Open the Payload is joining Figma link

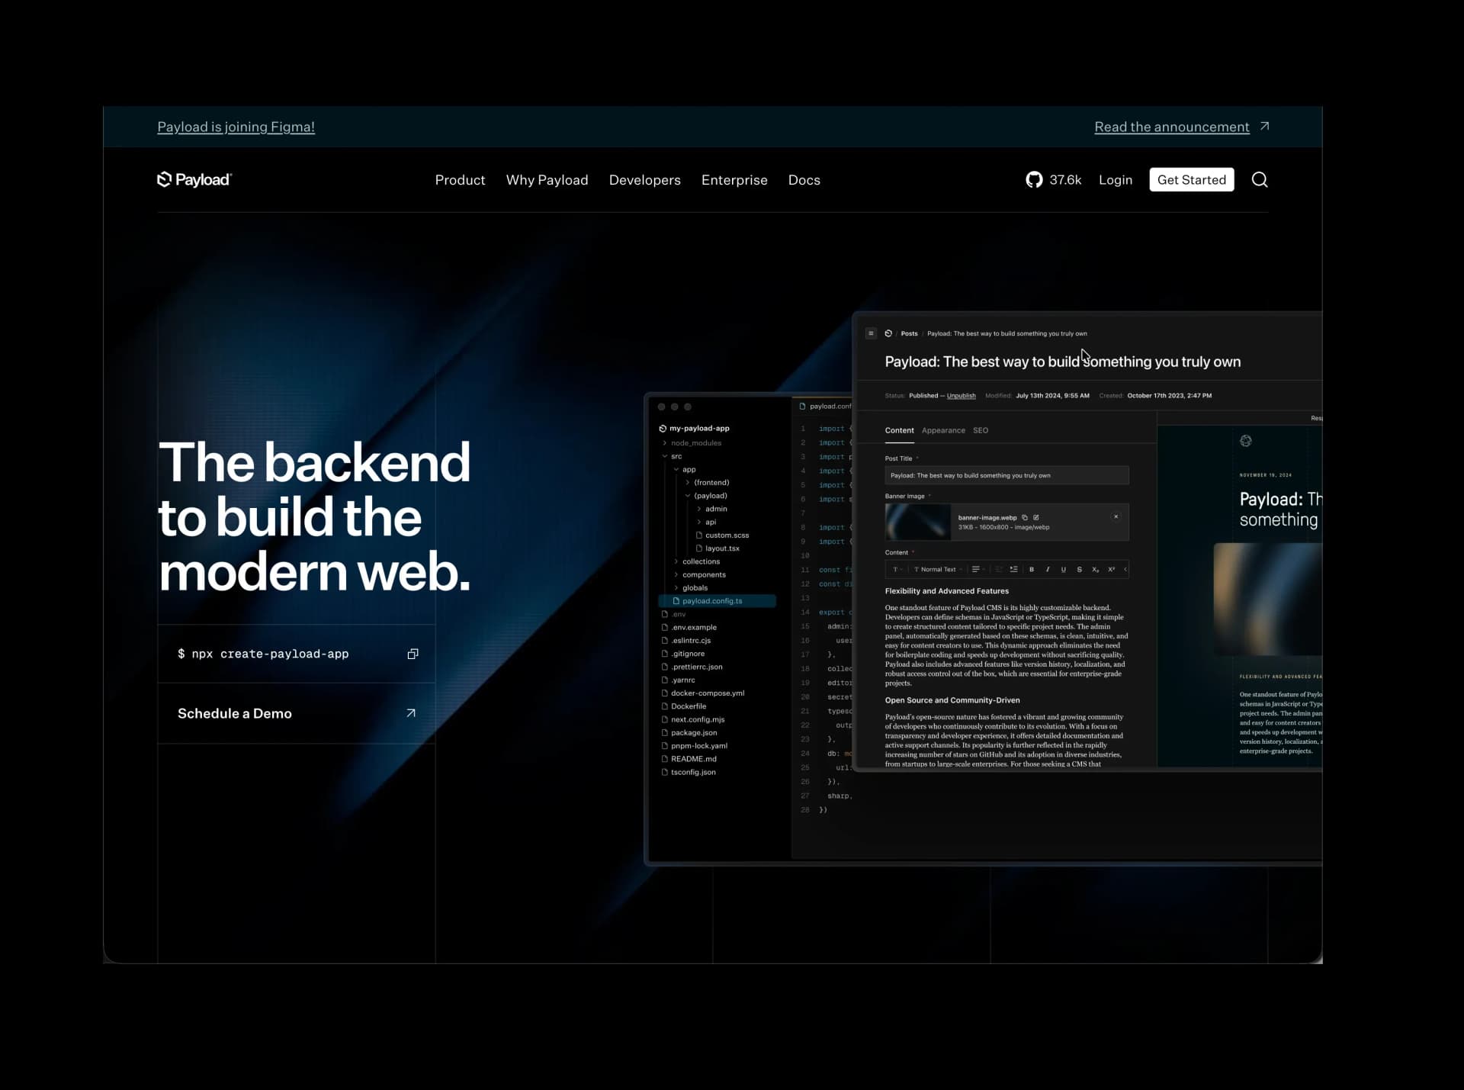pos(236,127)
